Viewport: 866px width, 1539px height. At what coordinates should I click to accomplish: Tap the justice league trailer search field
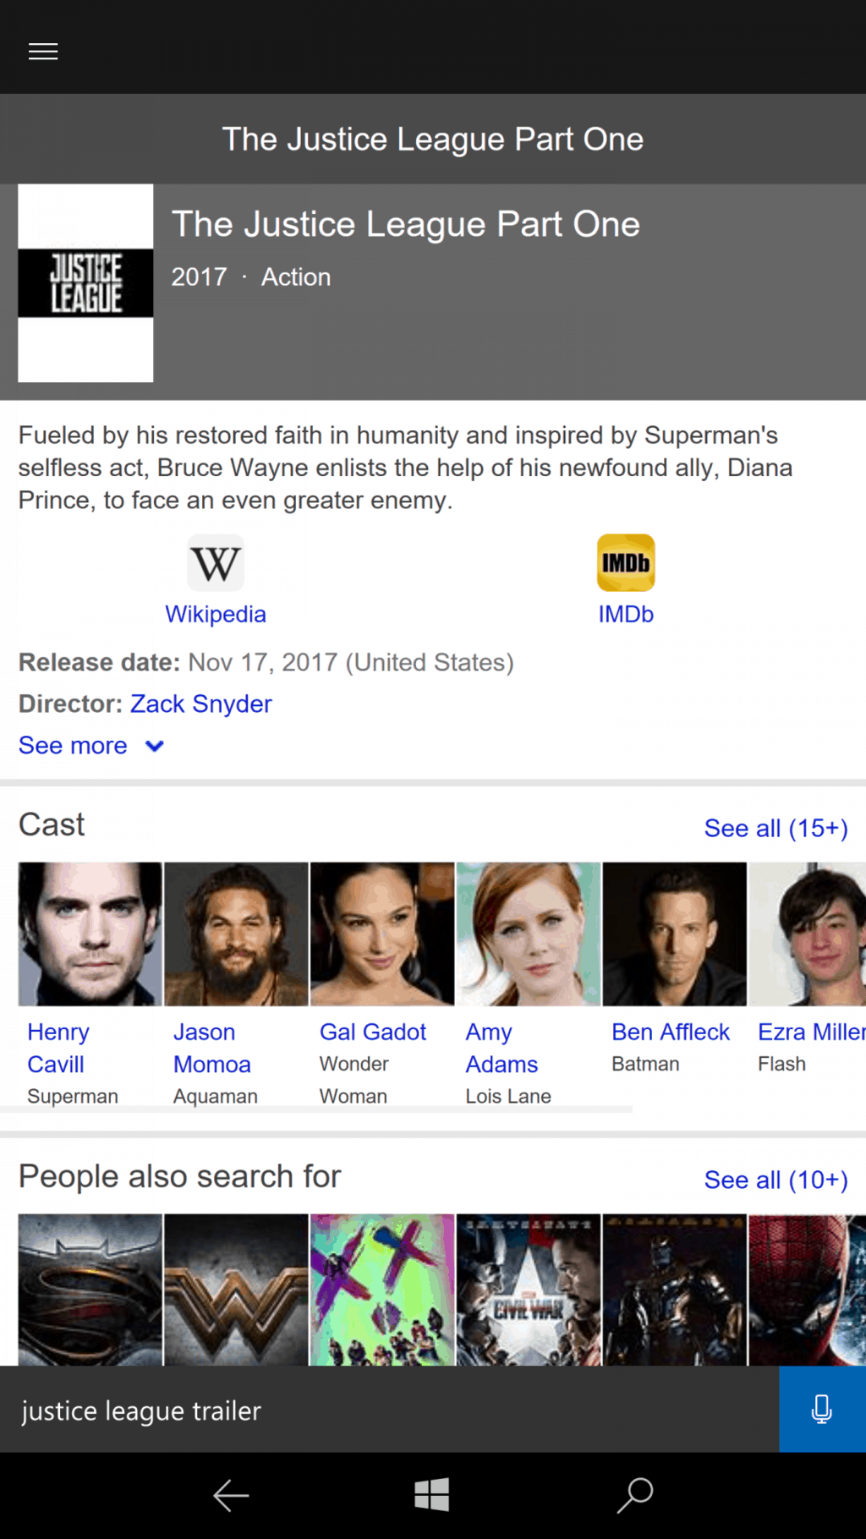pos(389,1410)
